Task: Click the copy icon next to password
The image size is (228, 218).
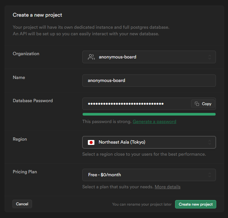Action: [197, 104]
